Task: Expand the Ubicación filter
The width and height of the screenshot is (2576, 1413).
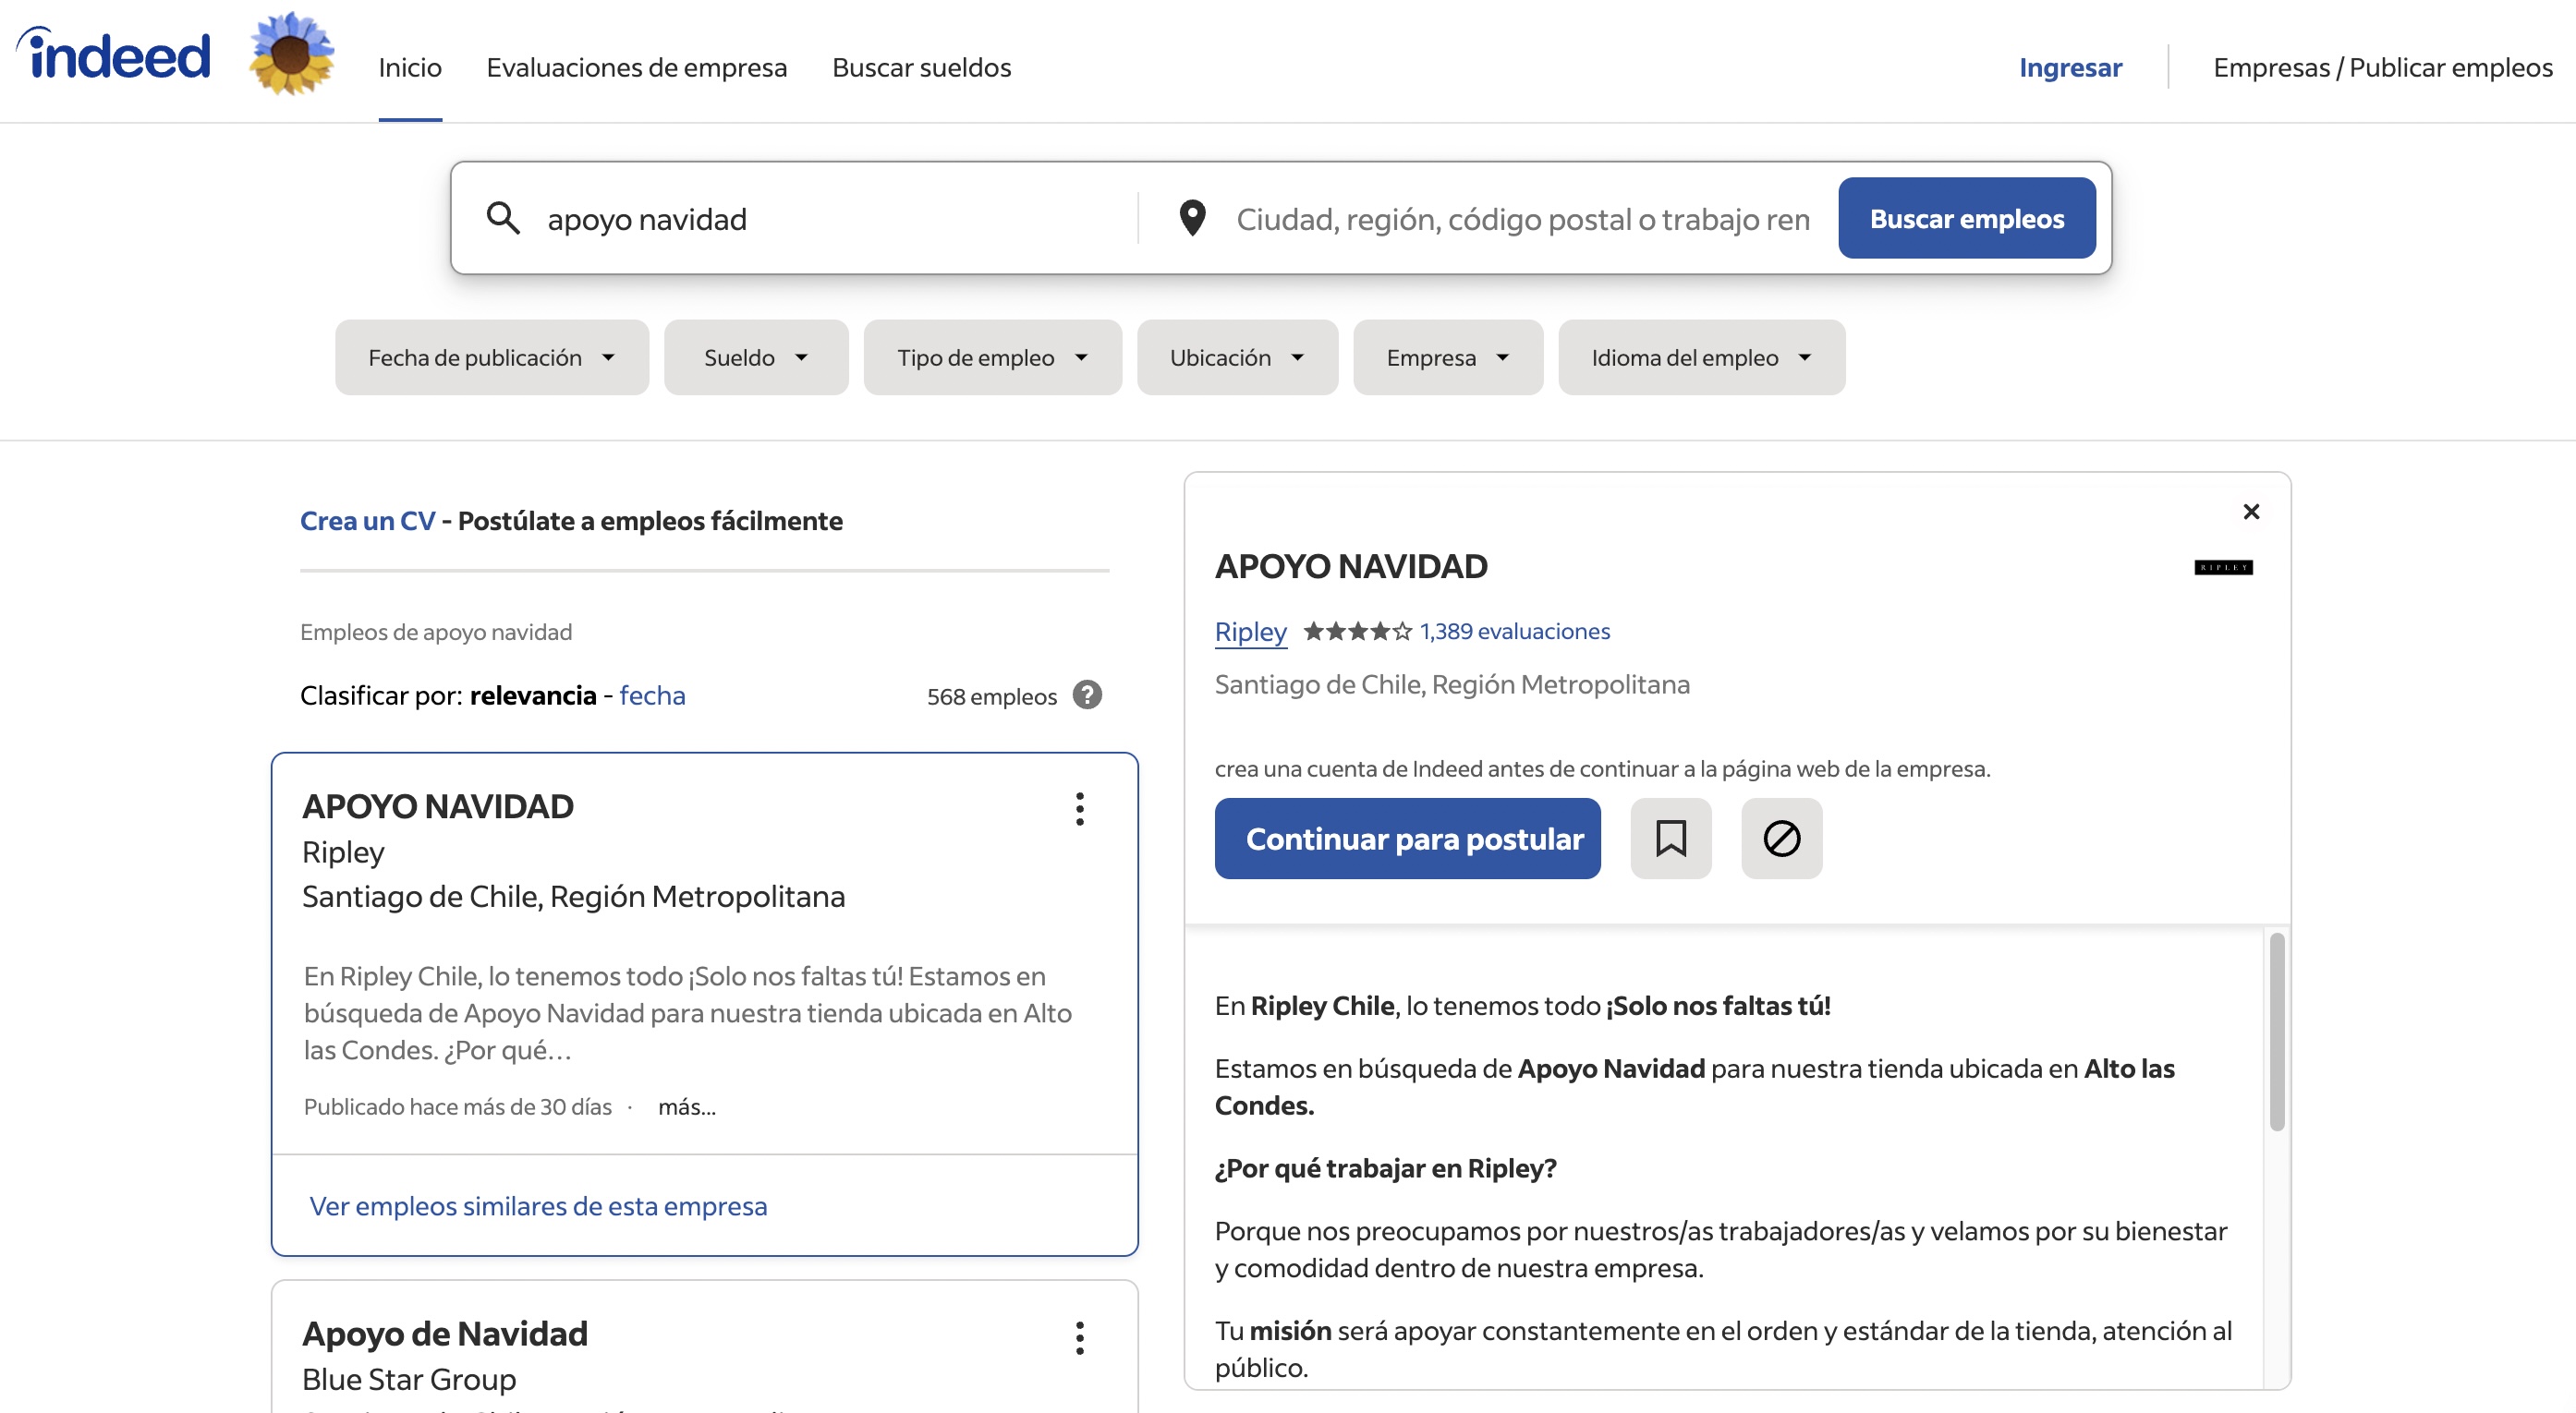Action: [x=1237, y=357]
